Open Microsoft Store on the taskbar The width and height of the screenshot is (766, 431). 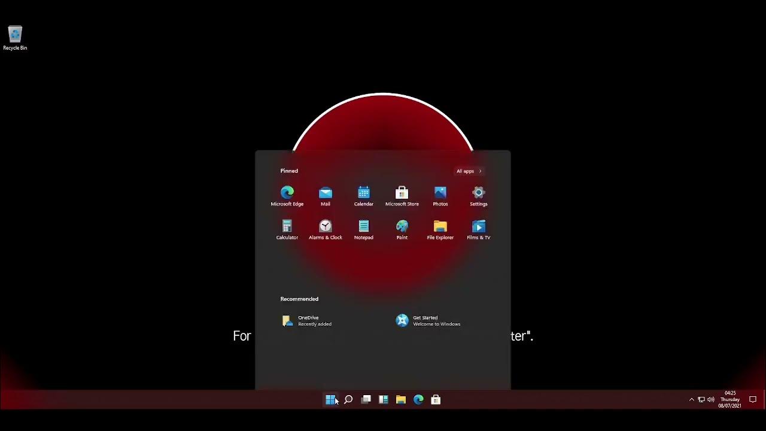[436, 400]
